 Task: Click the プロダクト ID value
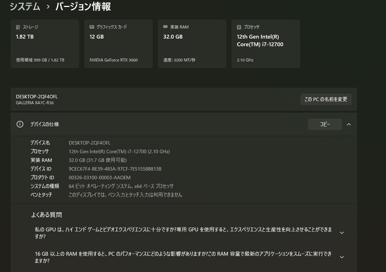pos(100,178)
